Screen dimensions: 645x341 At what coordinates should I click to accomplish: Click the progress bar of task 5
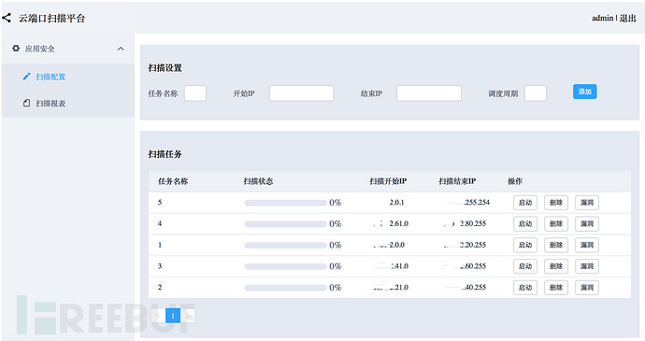click(x=285, y=203)
